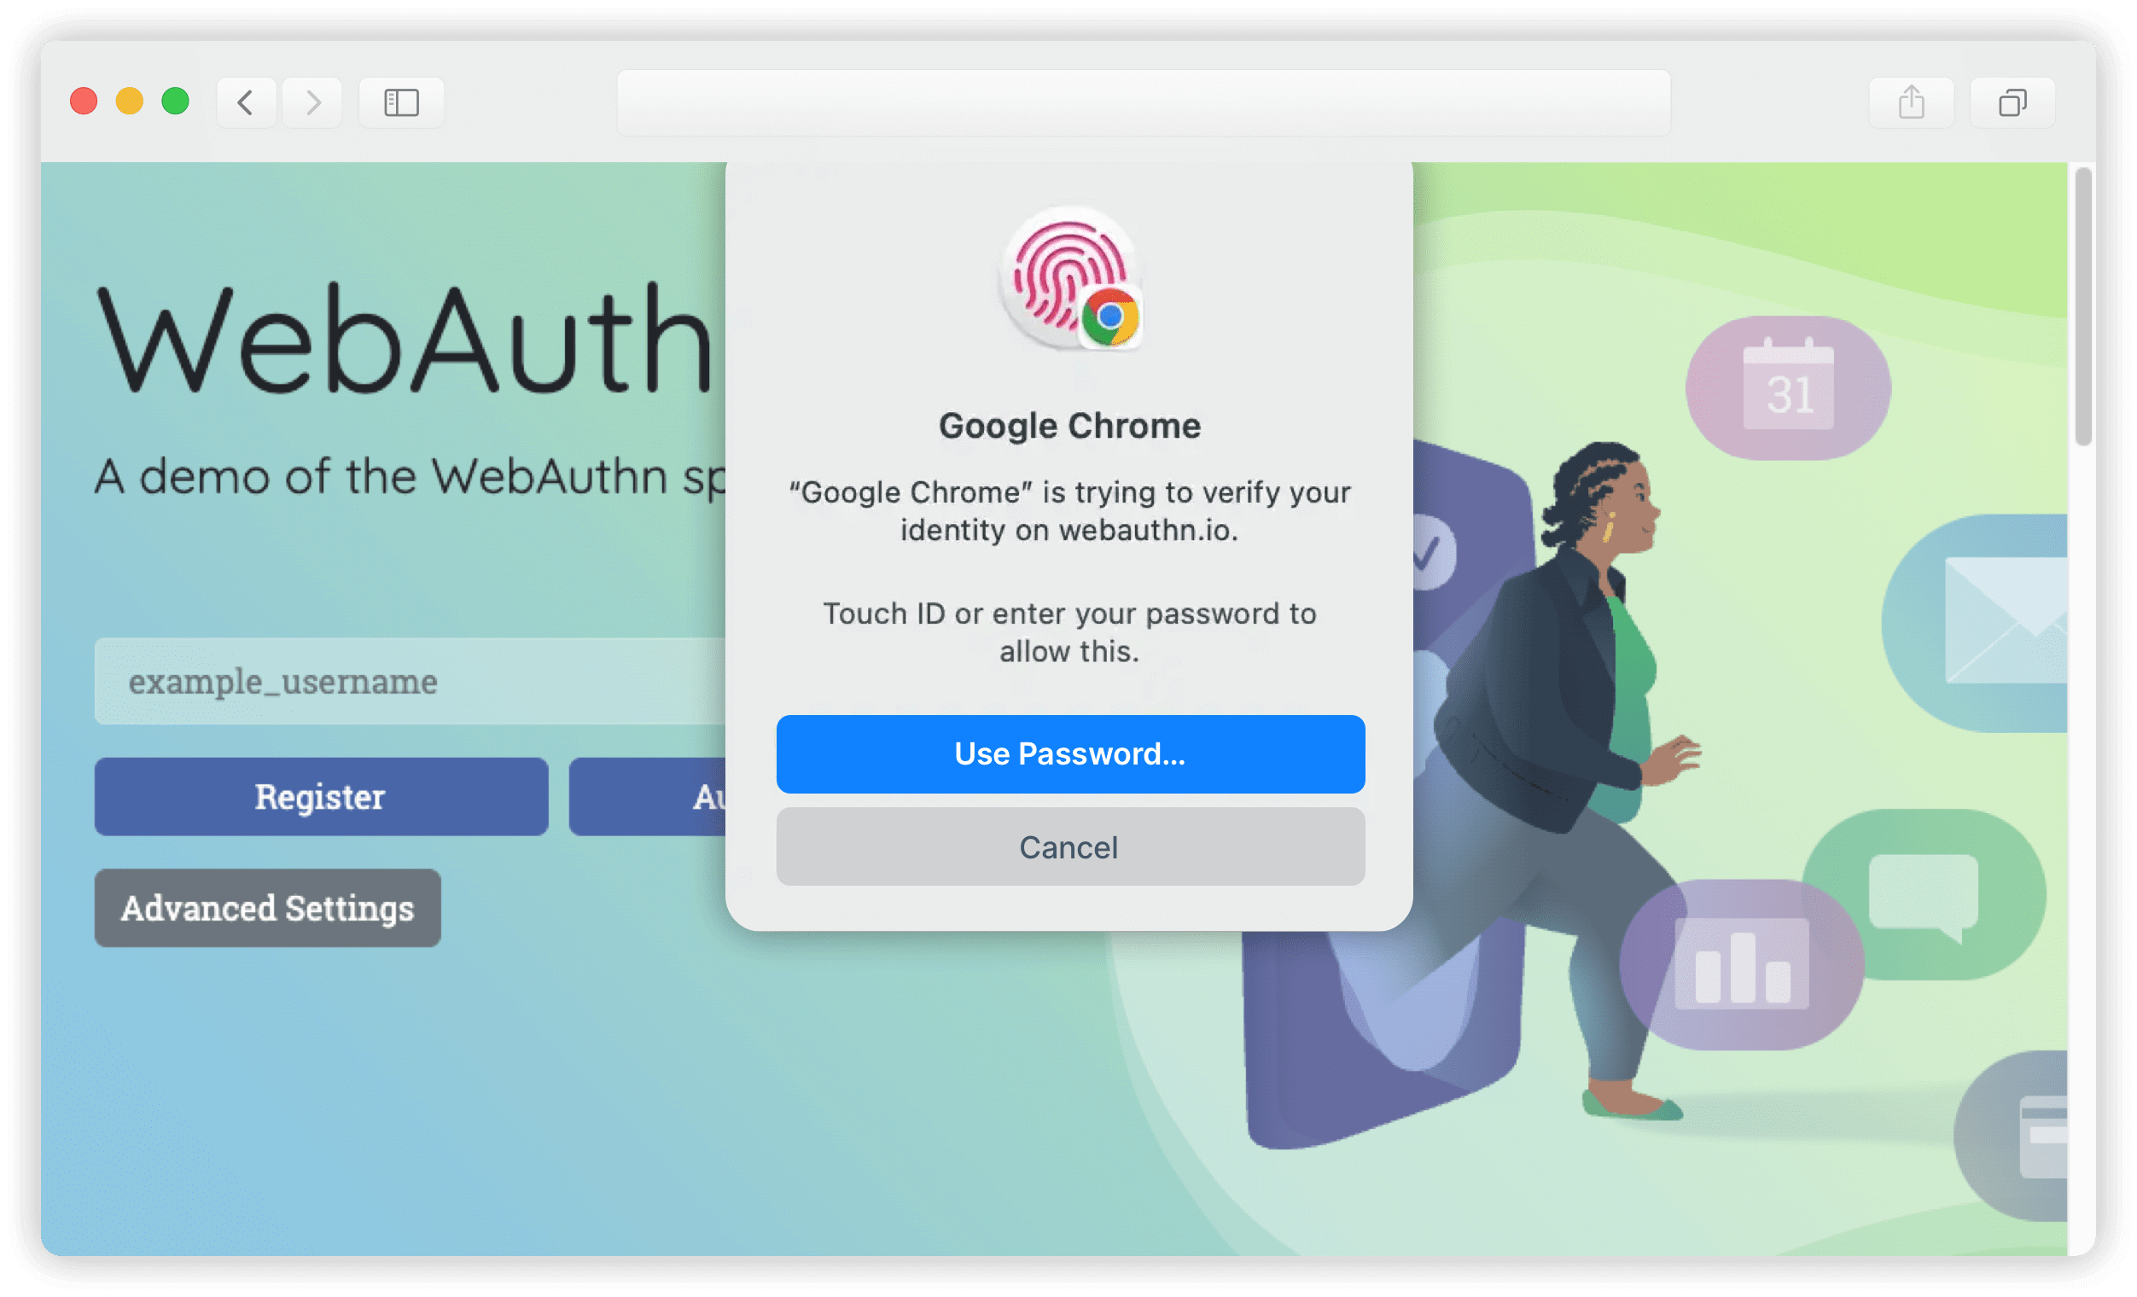Click the sidebar toggle icon
Image resolution: width=2137 pixels, height=1297 pixels.
[401, 101]
